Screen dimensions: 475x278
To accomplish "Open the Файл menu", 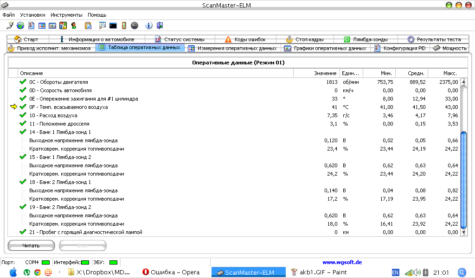I will [8, 15].
